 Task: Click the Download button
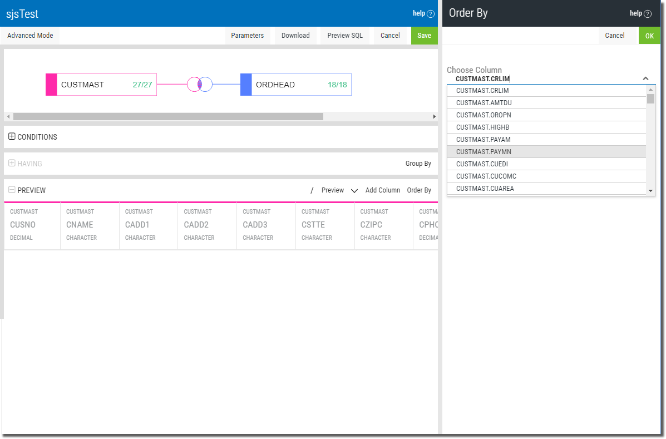(295, 36)
